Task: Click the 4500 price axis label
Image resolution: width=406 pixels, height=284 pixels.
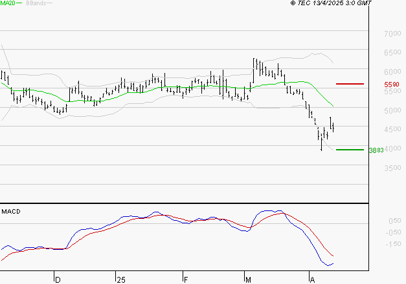Action: point(392,130)
